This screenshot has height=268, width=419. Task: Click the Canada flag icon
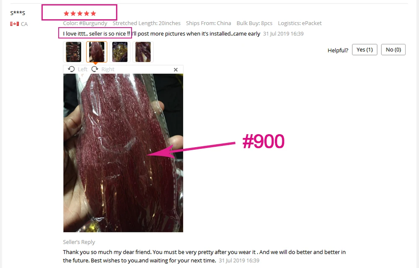pos(14,24)
